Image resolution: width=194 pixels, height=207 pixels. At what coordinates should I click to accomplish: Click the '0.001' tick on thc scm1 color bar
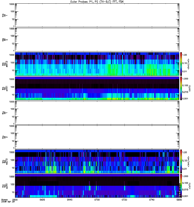tap(185, 196)
